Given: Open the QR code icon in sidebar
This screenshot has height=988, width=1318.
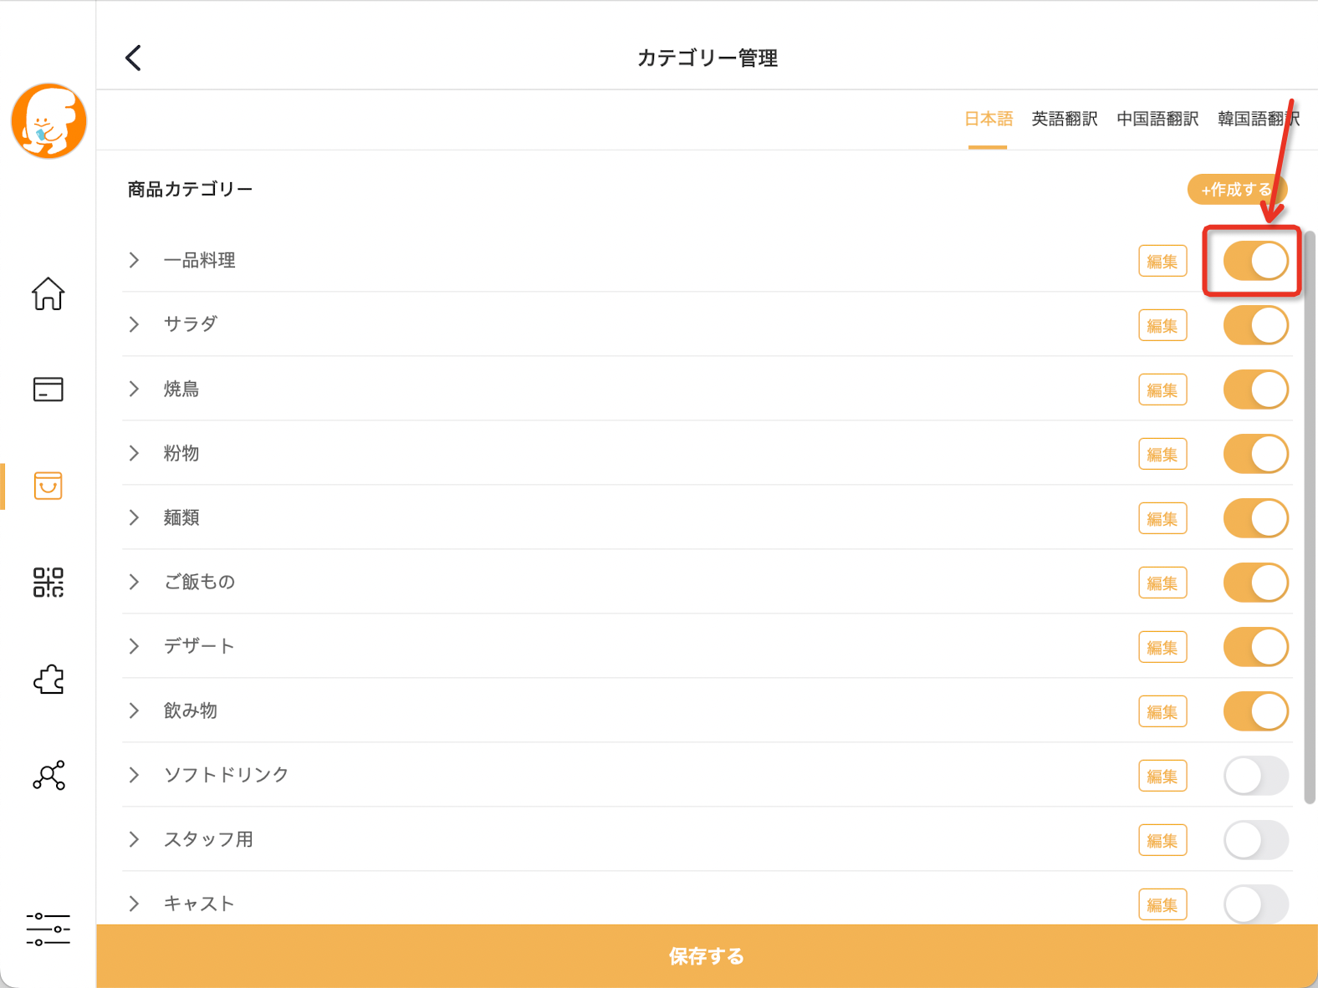Looking at the screenshot, I should coord(48,582).
